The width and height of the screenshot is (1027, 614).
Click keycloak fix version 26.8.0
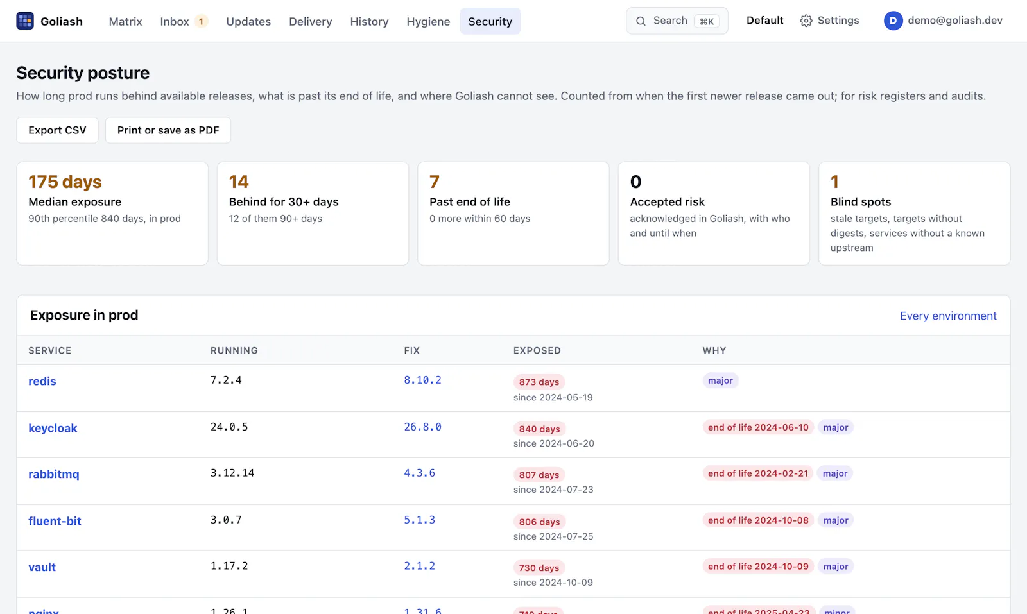(x=422, y=427)
